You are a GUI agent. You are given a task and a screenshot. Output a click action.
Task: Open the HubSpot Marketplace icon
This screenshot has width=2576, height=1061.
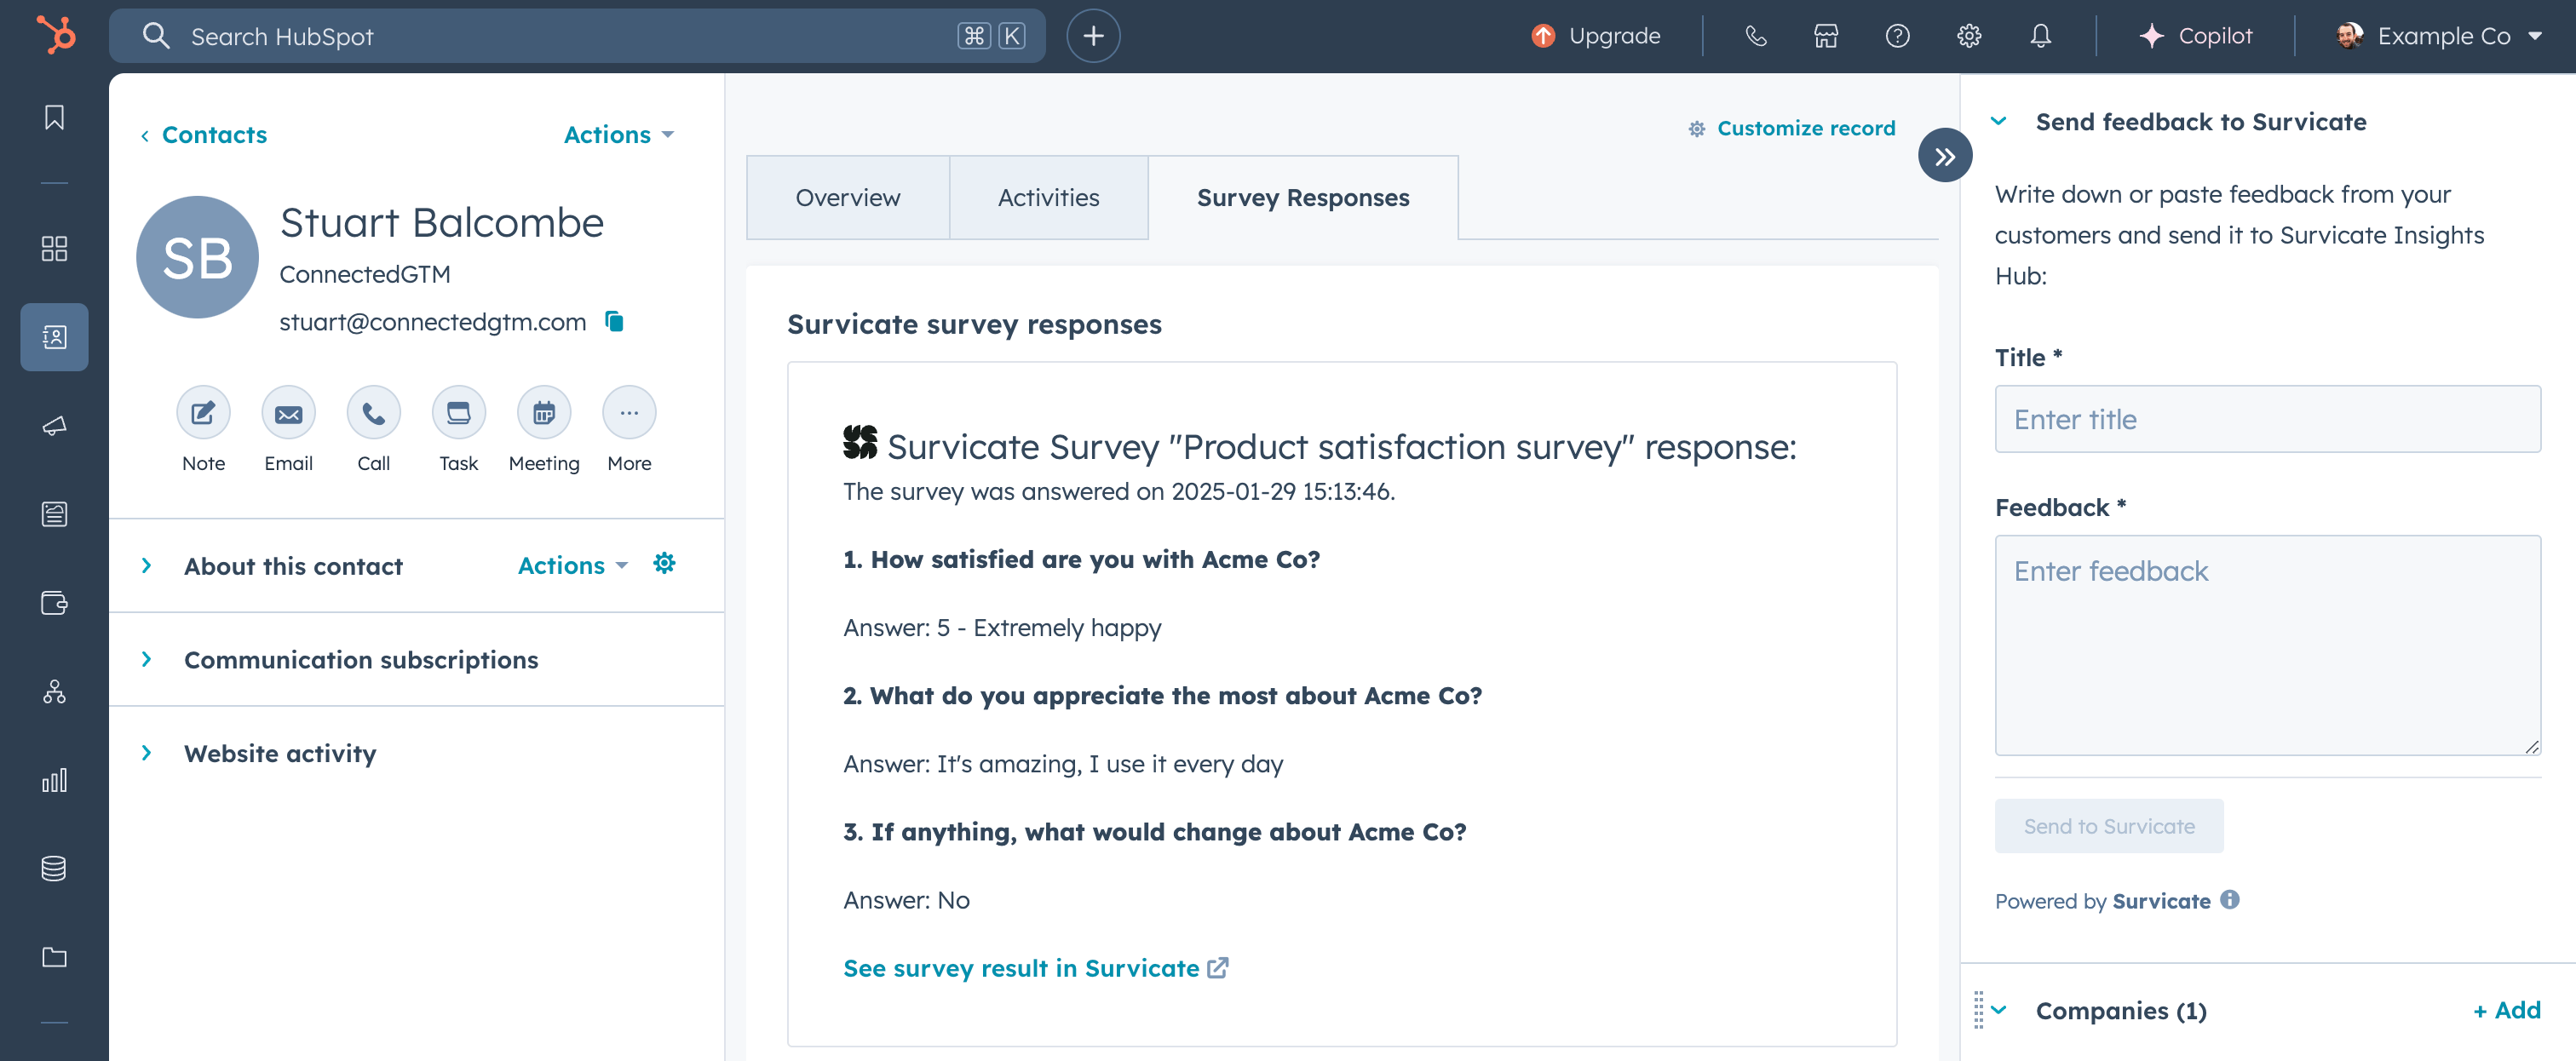(1826, 36)
